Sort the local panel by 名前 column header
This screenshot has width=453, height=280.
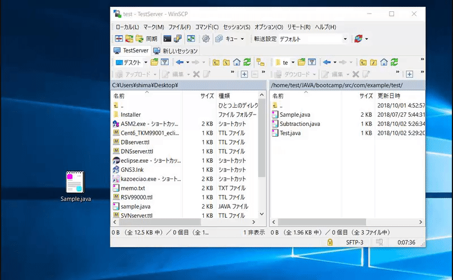147,96
